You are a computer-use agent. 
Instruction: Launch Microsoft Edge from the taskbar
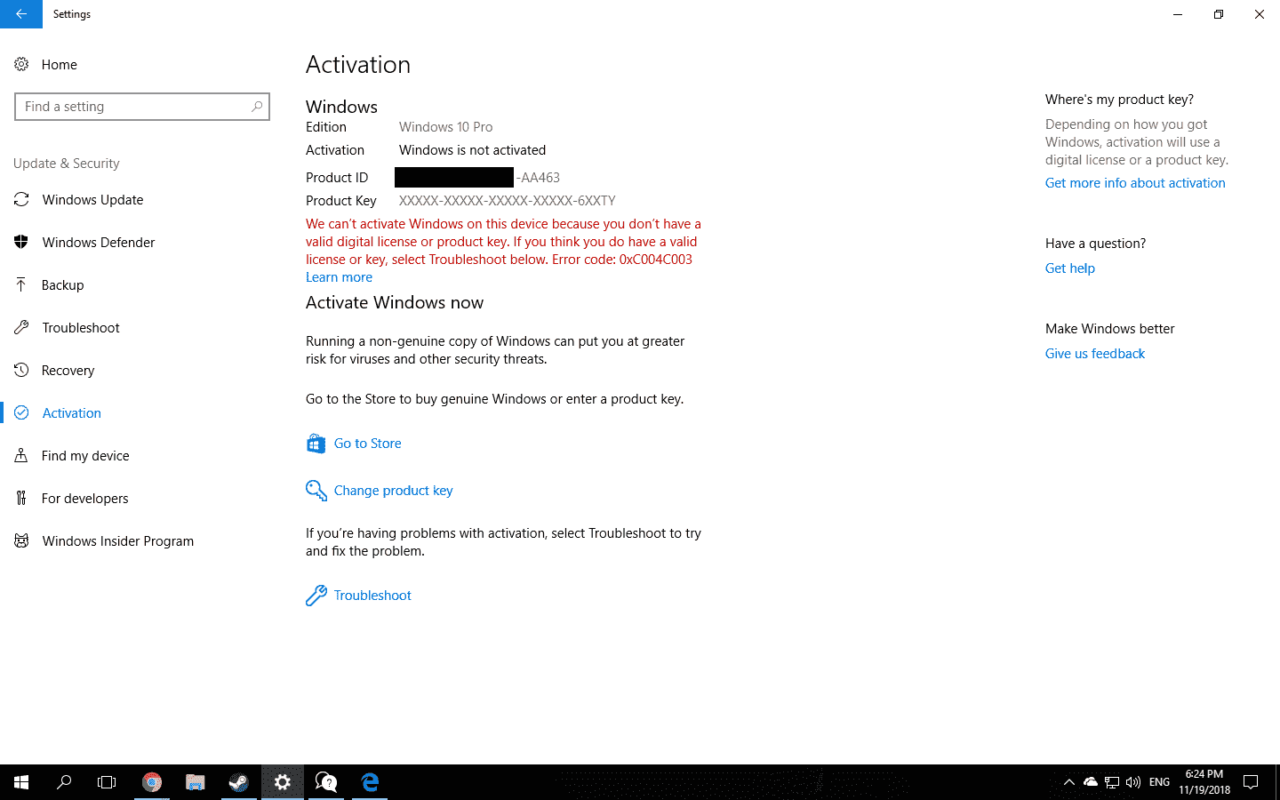[x=370, y=782]
